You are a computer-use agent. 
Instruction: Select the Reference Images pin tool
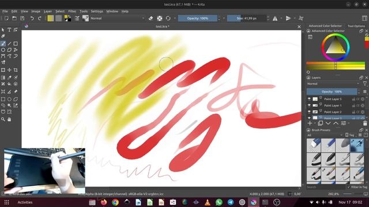point(16,91)
